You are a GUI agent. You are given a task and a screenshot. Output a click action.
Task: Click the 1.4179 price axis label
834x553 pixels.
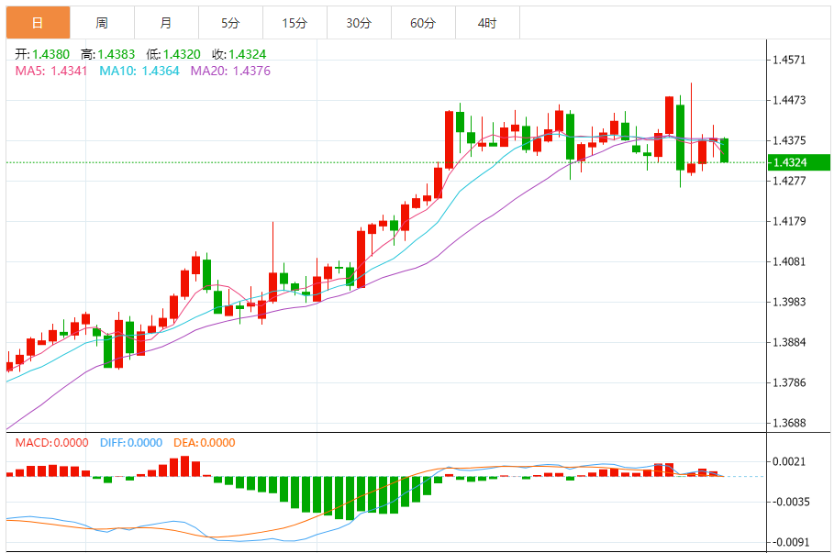(x=789, y=221)
